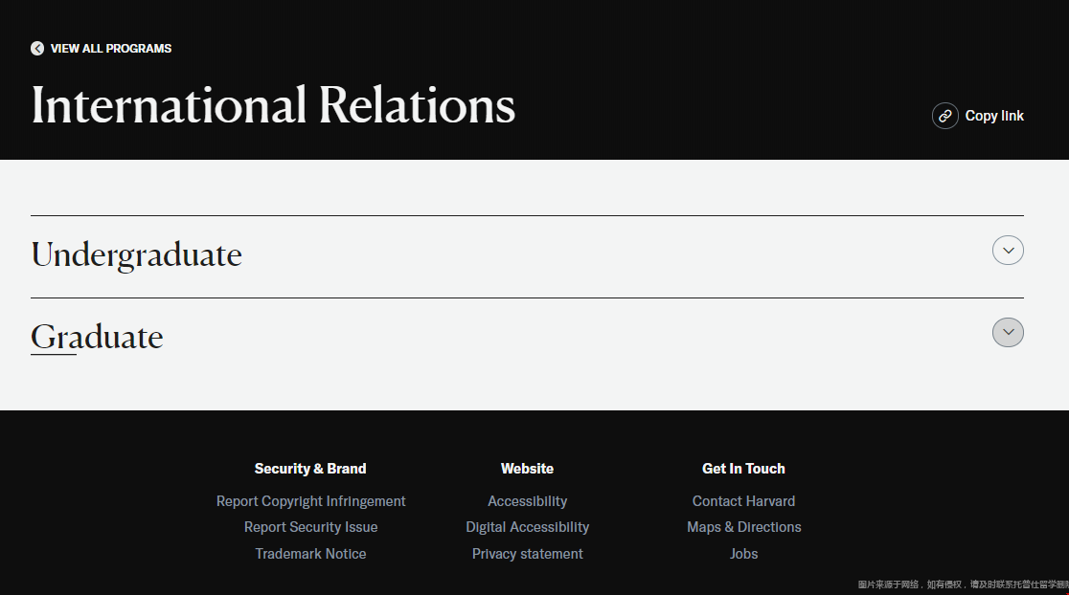Expand the Graduate section using its chevron

(1008, 333)
